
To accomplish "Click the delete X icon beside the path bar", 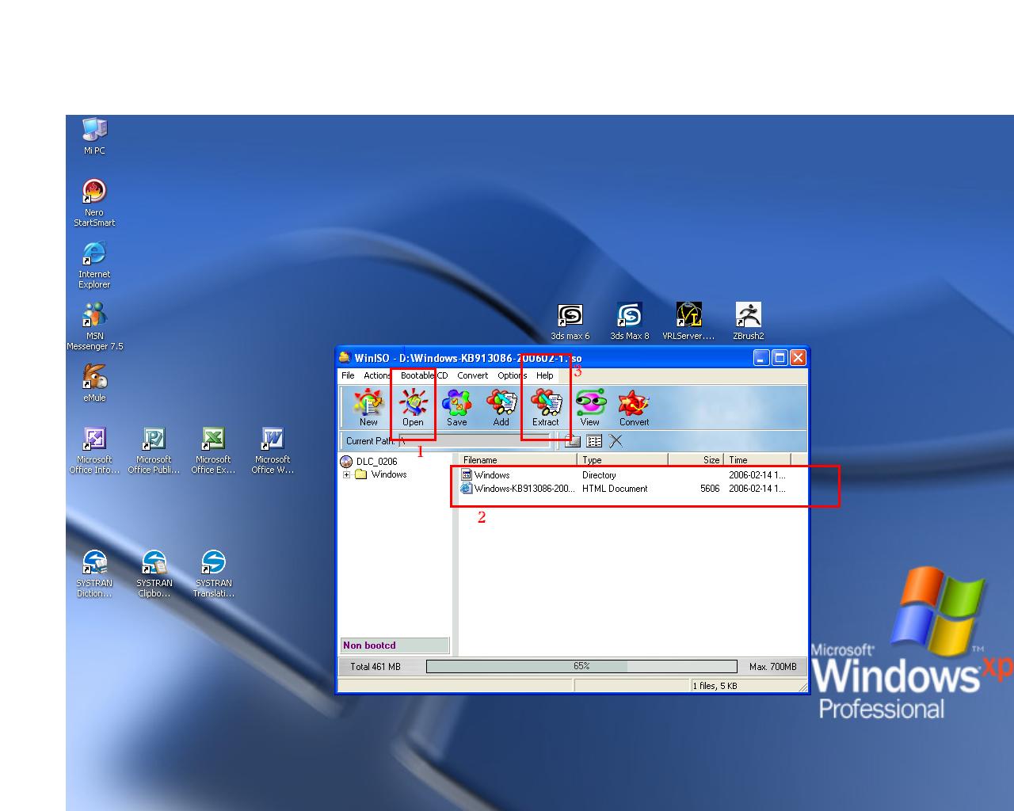I will tap(616, 441).
